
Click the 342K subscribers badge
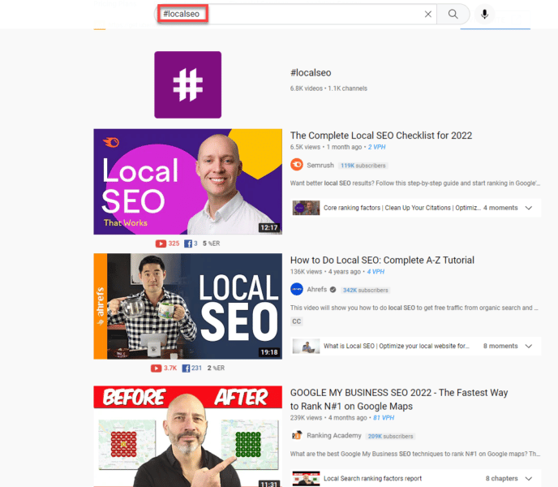366,291
